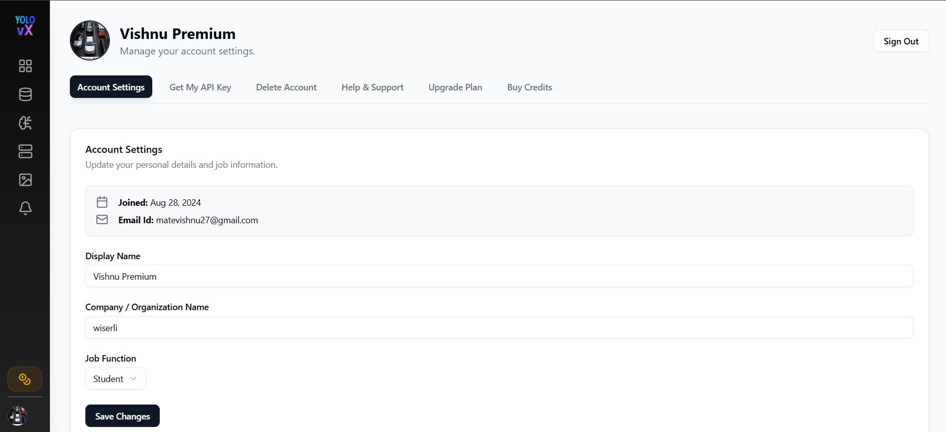Open the dashboard grid icon in sidebar

click(25, 66)
